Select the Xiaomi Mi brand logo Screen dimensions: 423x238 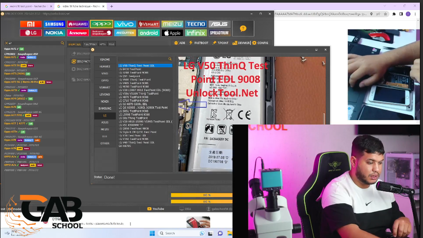coord(31,24)
